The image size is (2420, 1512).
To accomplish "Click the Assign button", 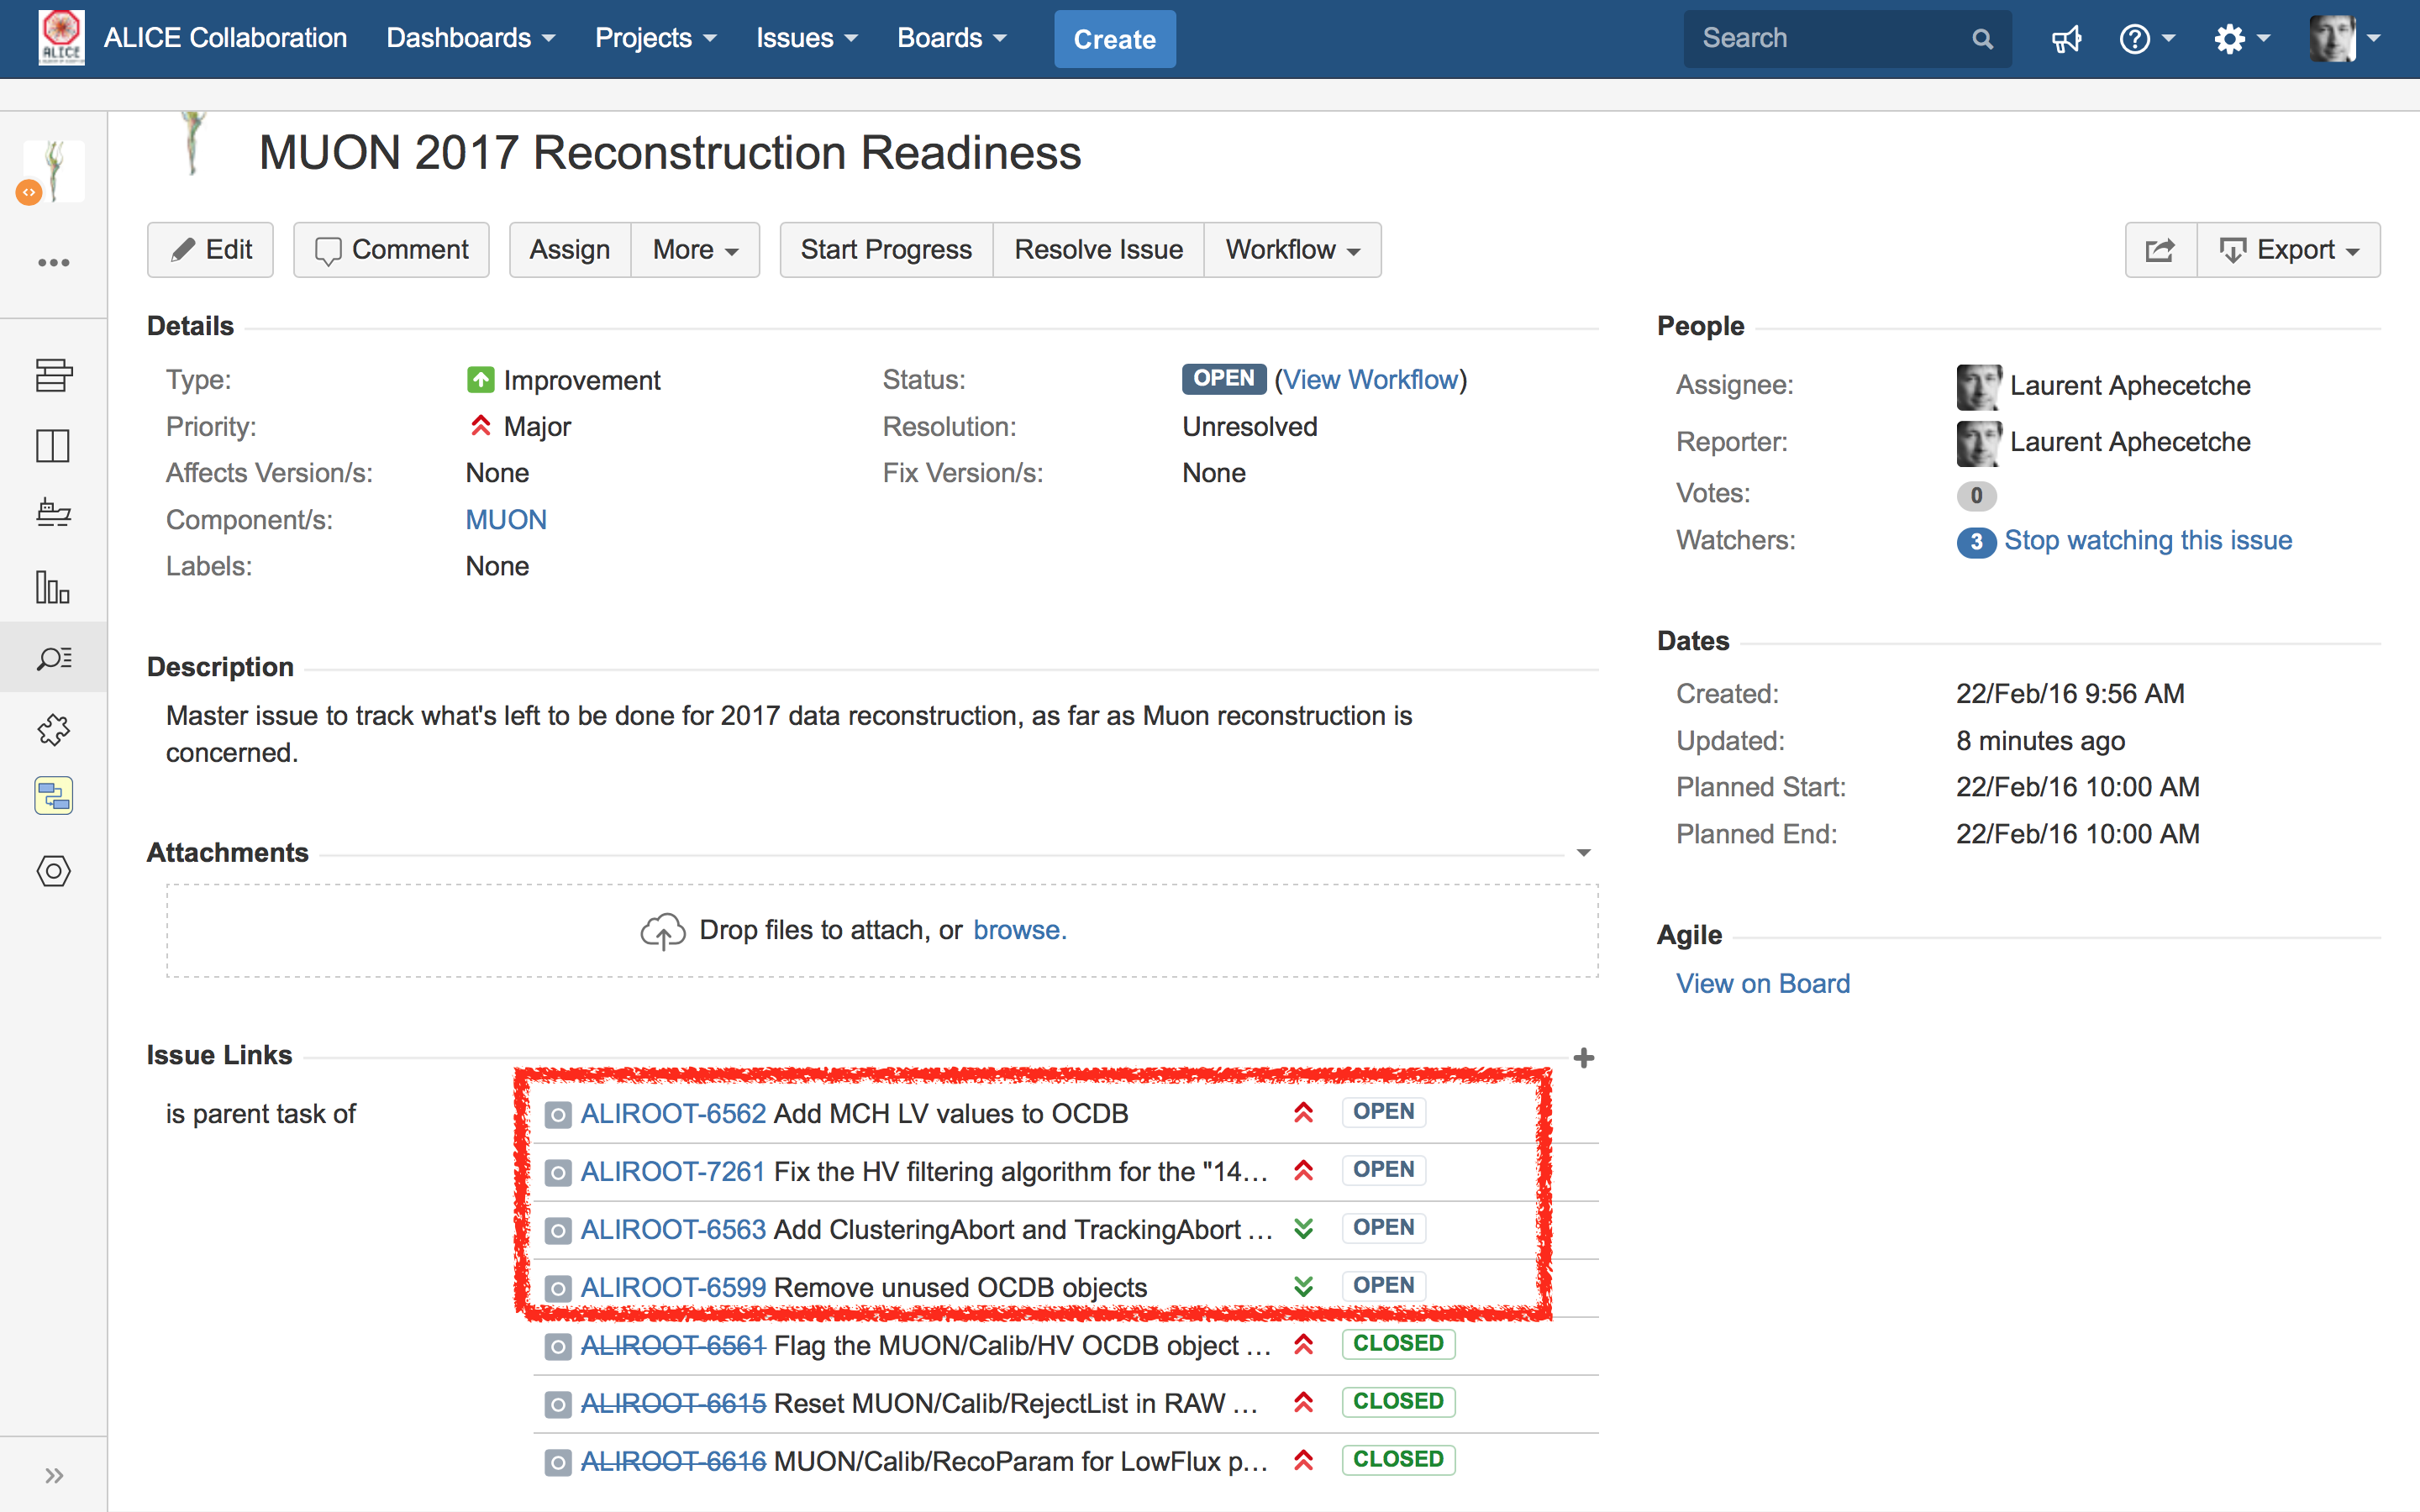I will pyautogui.click(x=570, y=250).
